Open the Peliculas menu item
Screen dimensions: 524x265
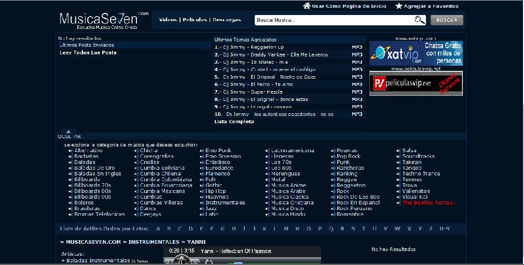195,20
